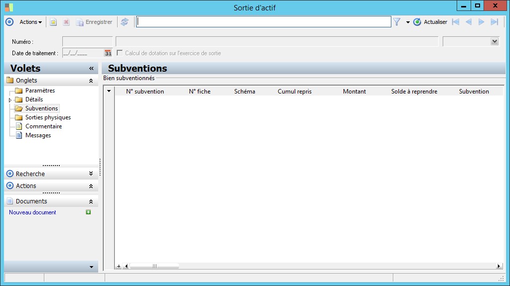
Task: Click the Messages document icon
Action: point(19,135)
